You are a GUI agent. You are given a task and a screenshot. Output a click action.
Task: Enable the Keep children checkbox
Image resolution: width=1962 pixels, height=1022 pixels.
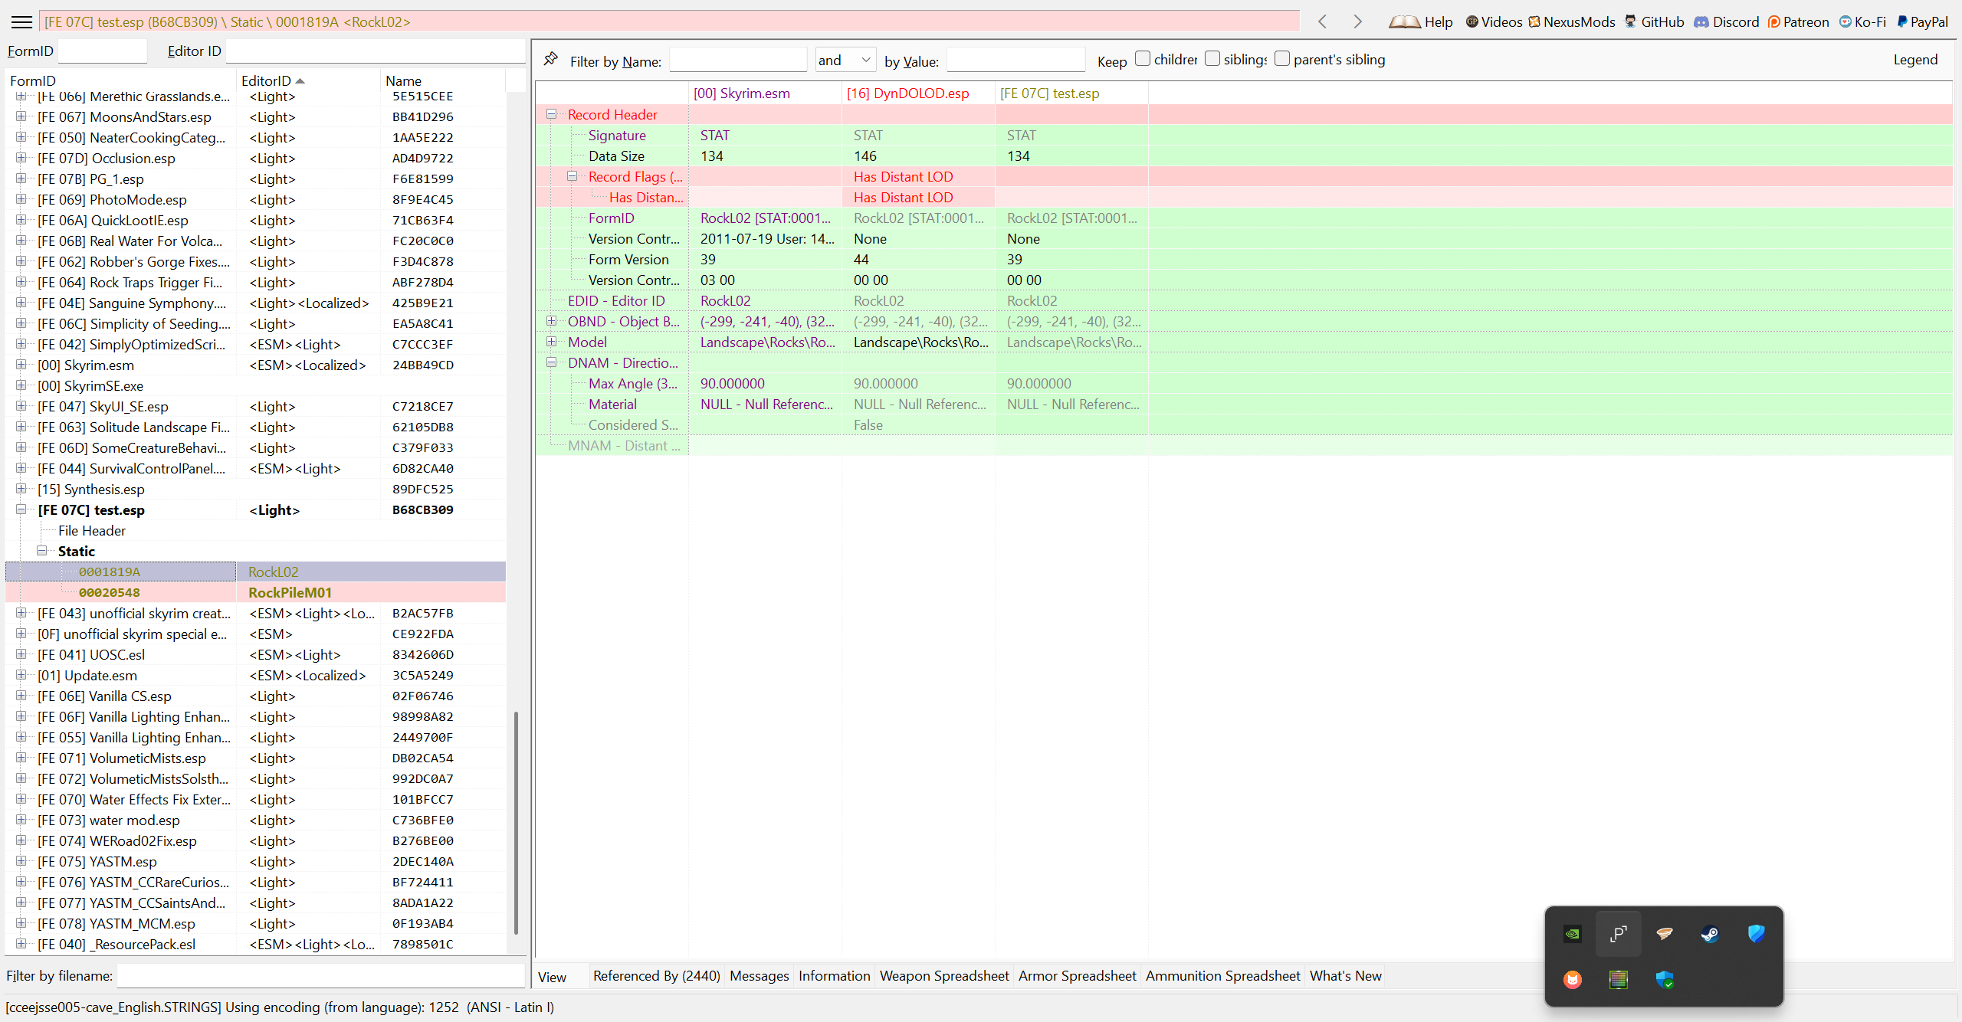(1143, 59)
